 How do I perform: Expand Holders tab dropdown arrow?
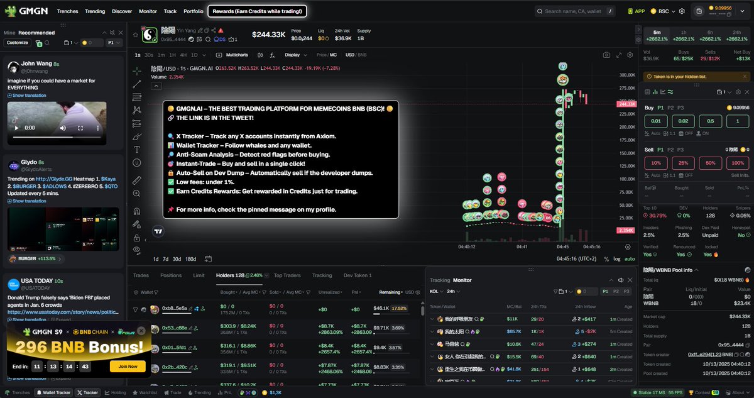(x=266, y=275)
